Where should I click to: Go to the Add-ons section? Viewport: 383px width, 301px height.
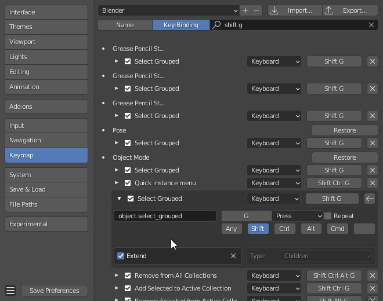click(46, 107)
